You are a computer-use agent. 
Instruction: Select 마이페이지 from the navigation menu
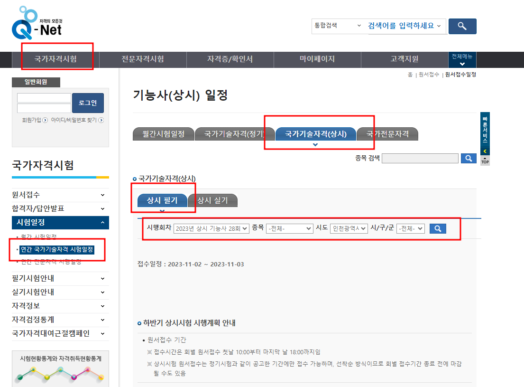click(x=317, y=59)
